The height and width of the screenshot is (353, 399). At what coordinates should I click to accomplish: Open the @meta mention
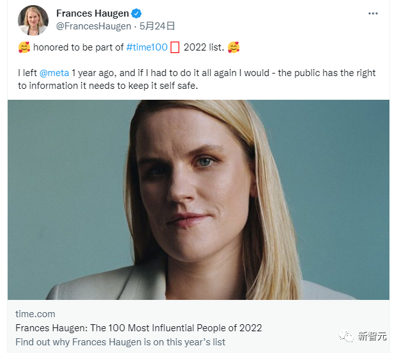coord(54,73)
